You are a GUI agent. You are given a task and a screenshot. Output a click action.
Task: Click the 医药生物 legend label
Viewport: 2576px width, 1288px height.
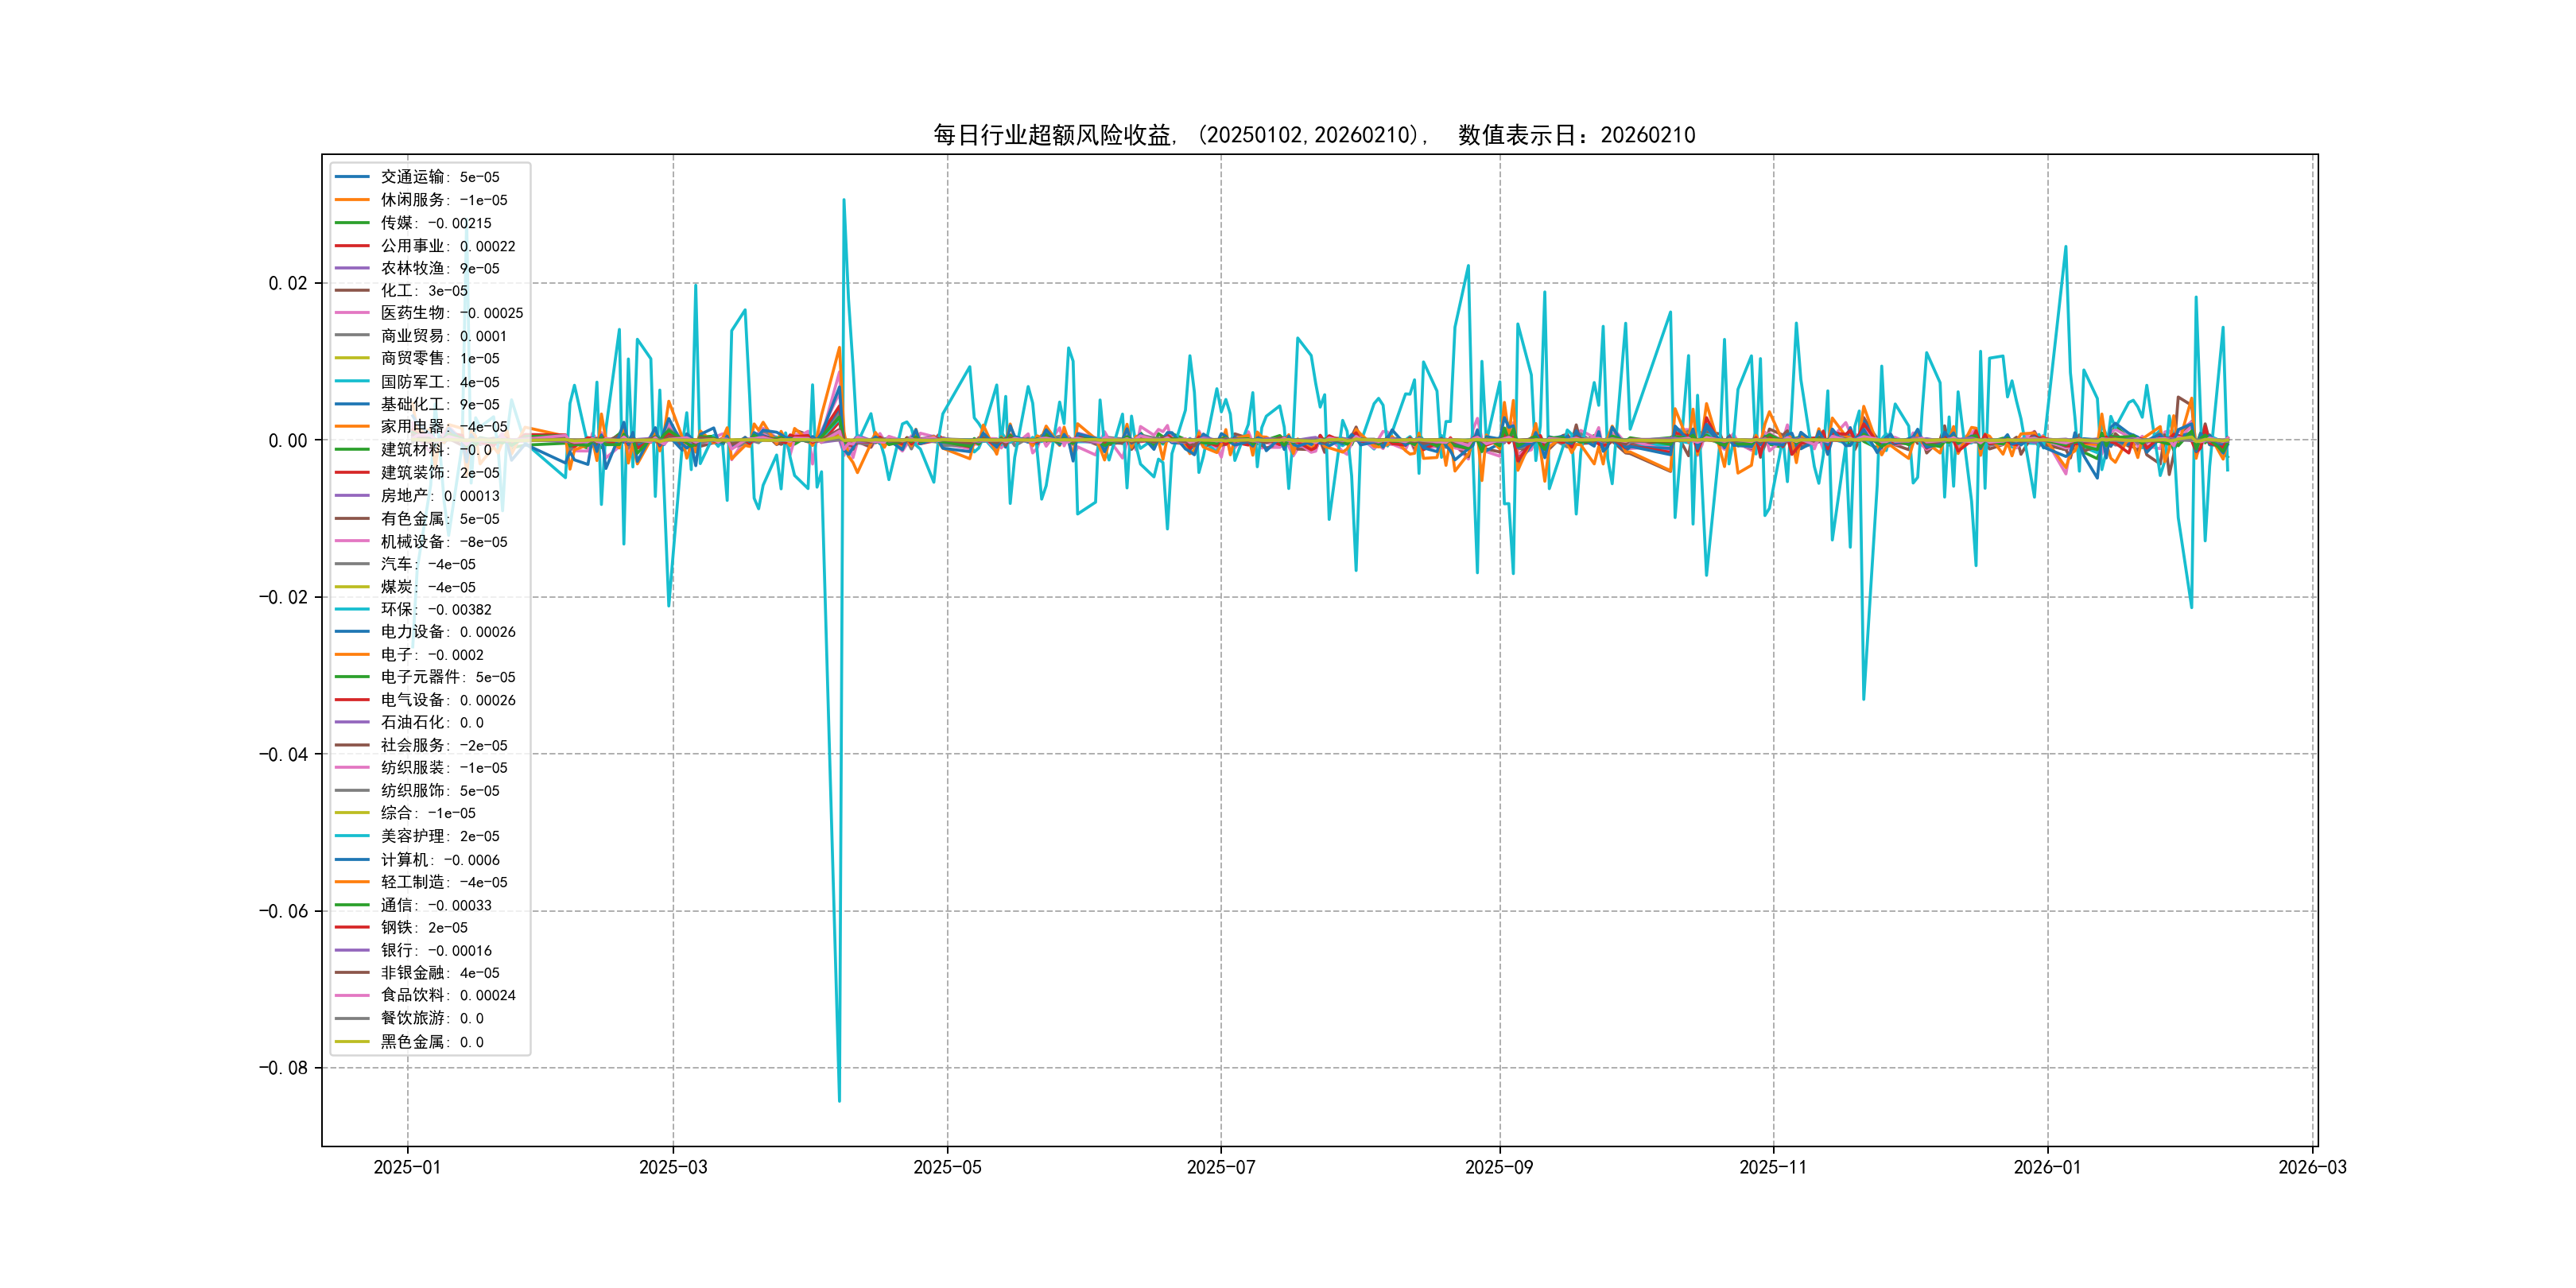click(451, 313)
